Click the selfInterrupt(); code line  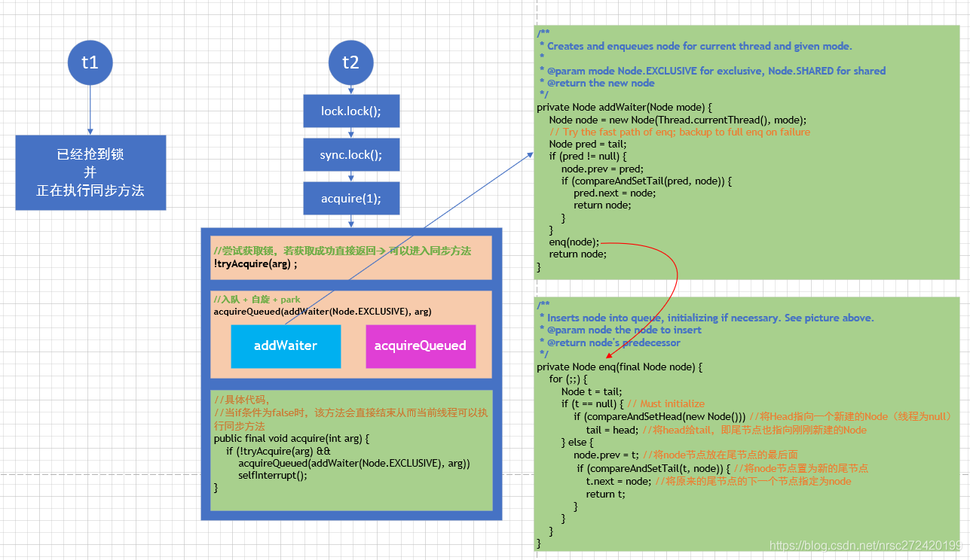pos(273,476)
